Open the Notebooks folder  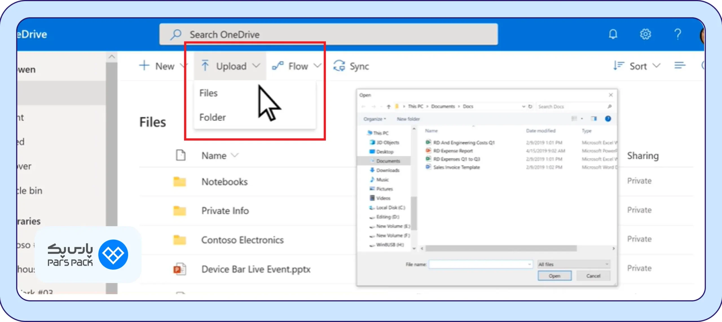(x=225, y=182)
